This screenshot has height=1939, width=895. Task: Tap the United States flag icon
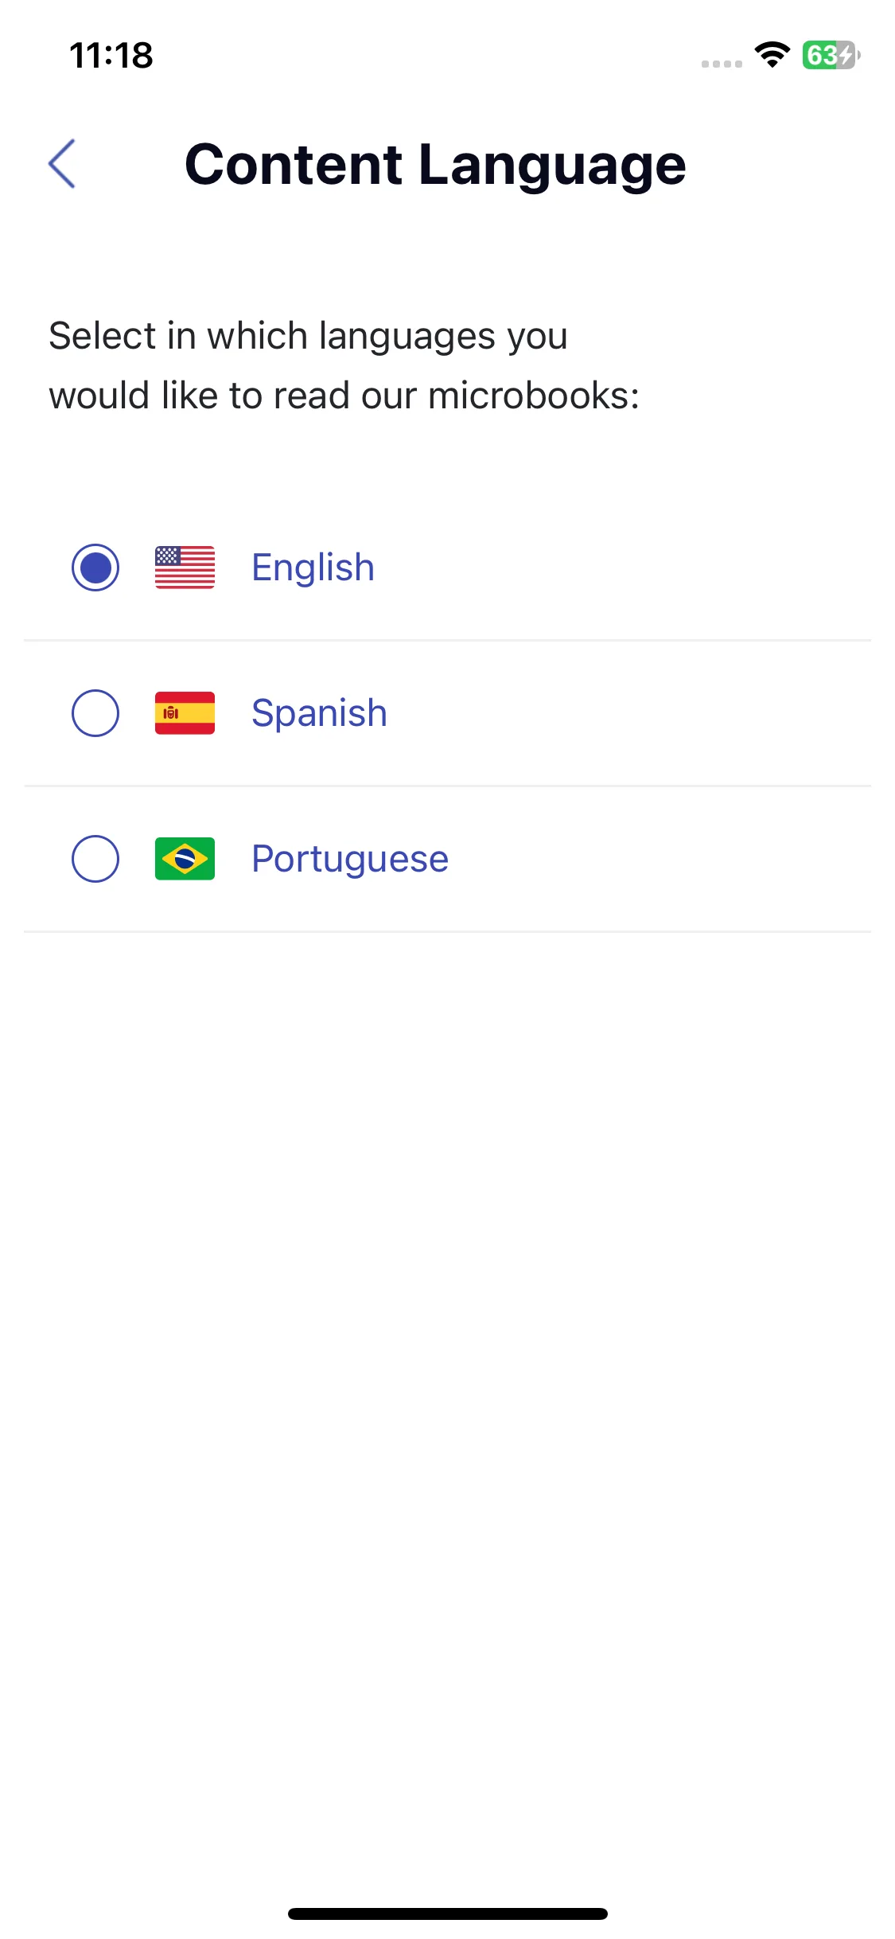tap(185, 568)
